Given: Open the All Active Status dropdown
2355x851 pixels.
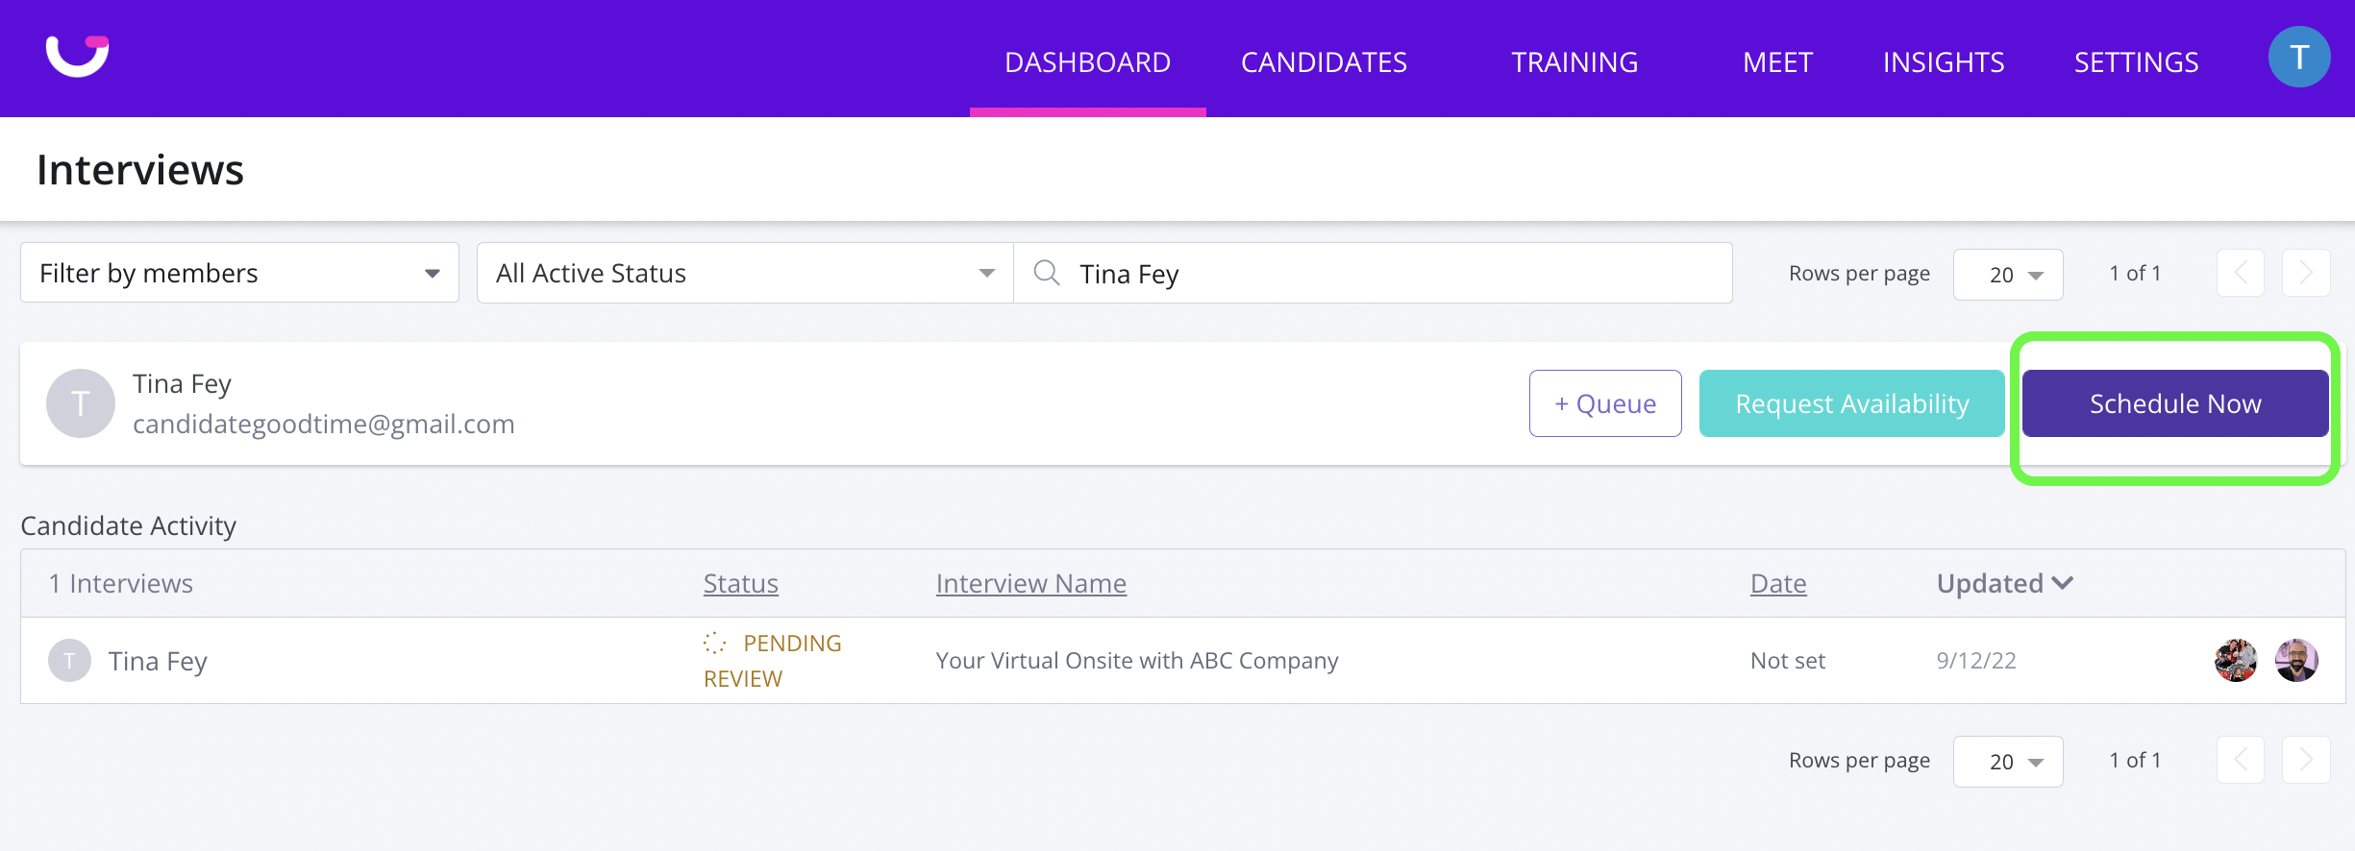Looking at the screenshot, I should tap(745, 274).
